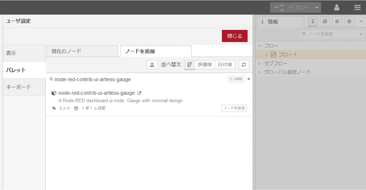Clear the module search field
Screen dimensions: 366x190
[x=249, y=79]
